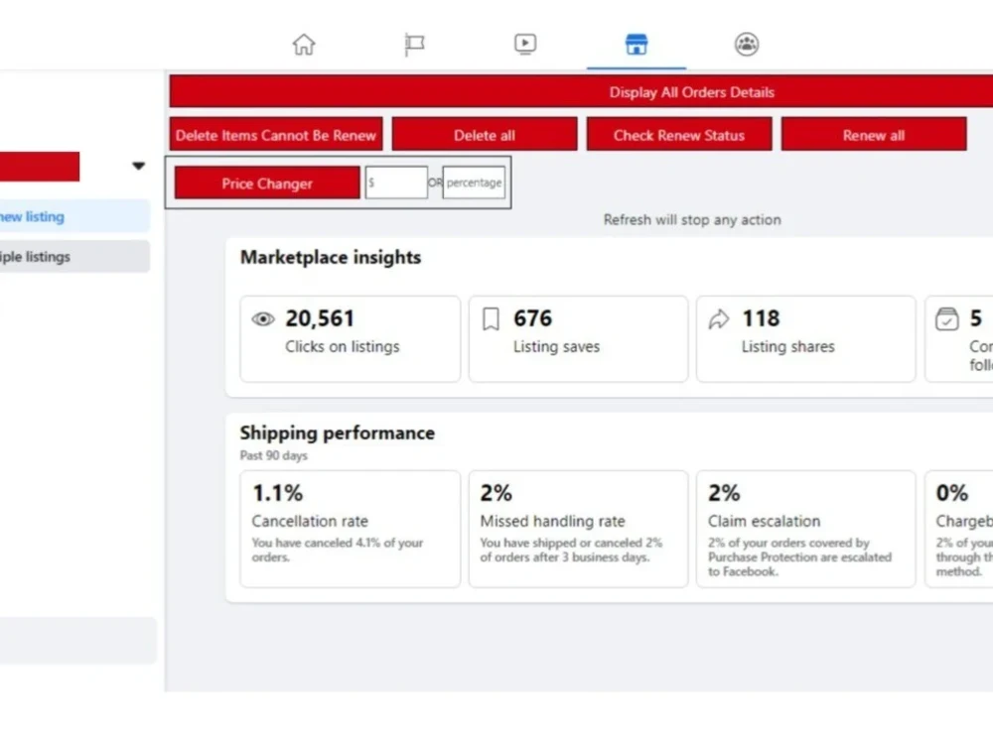Open the Groups icon
Image resolution: width=993 pixels, height=744 pixels.
747,45
